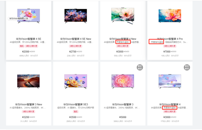Screen dimensions: 202x130
Task: Open the 华为Vision智慧屏 SE3 title link
Action: (76, 104)
